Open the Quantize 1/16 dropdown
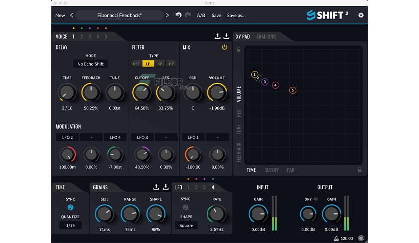This screenshot has height=243, width=419. (70, 225)
